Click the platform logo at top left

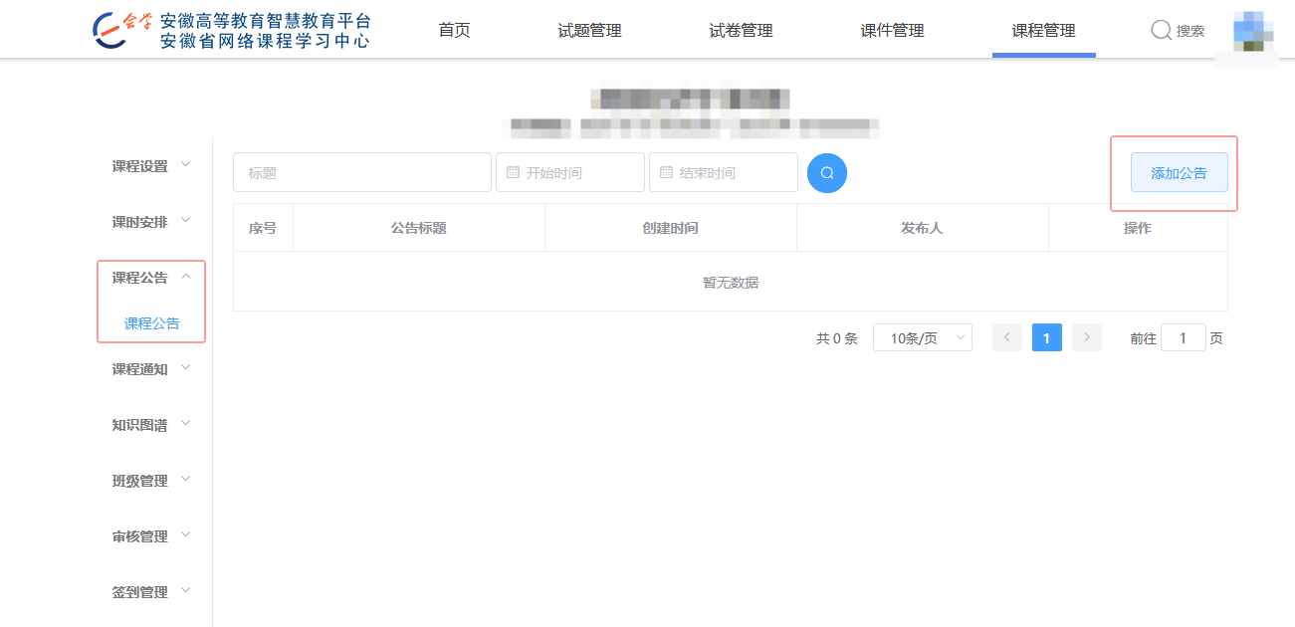coord(231,31)
